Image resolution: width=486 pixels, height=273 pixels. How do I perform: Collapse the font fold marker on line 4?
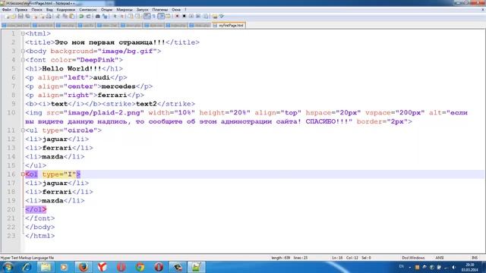[x=23, y=60]
